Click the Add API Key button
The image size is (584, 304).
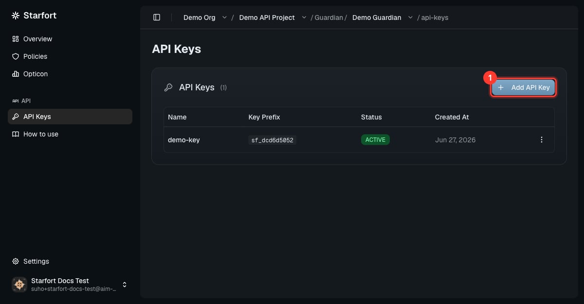click(523, 87)
